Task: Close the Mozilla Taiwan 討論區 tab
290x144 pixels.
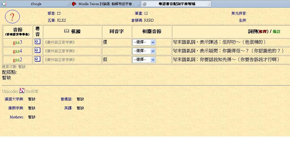Action: (138, 4)
